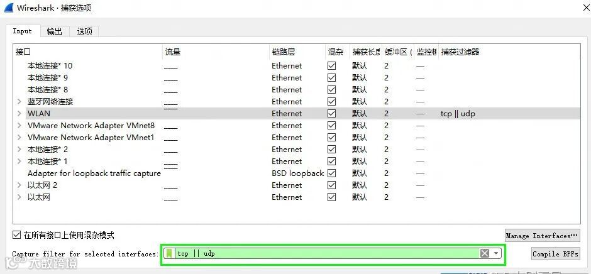Toggle 在所有接口上使用混杂模式 checkbox
591x274 pixels.
(16, 235)
